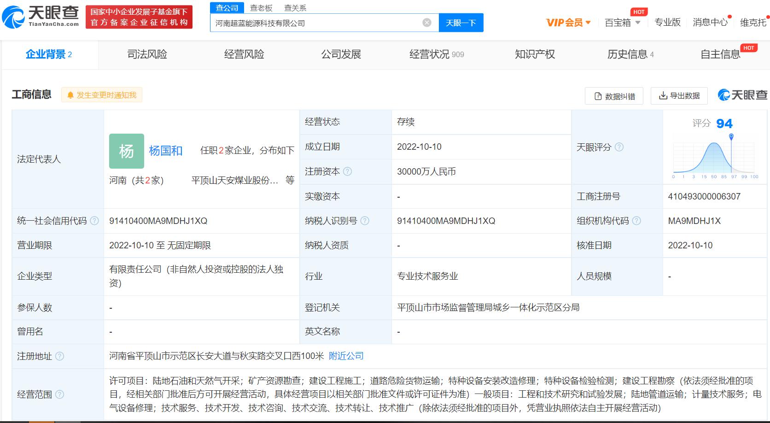Click the 30000万人民币 registered capital value
This screenshot has width=770, height=423.
pos(426,171)
